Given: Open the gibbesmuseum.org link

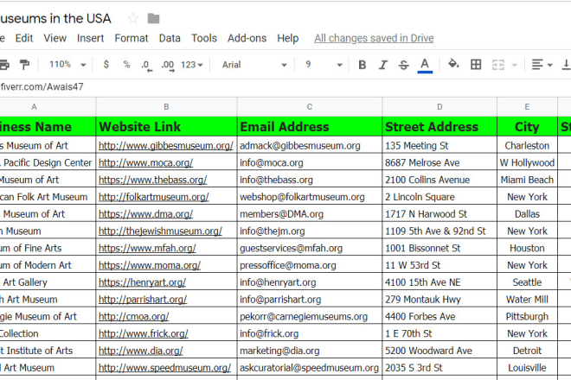Looking at the screenshot, I should [166, 146].
